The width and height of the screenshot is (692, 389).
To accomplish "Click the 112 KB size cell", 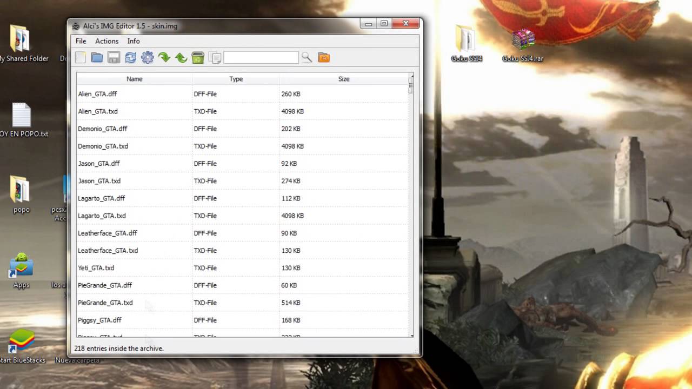I will pos(291,198).
